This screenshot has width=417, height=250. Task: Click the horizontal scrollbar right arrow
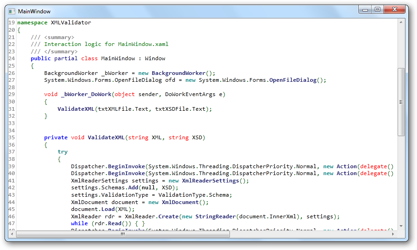(x=393, y=234)
